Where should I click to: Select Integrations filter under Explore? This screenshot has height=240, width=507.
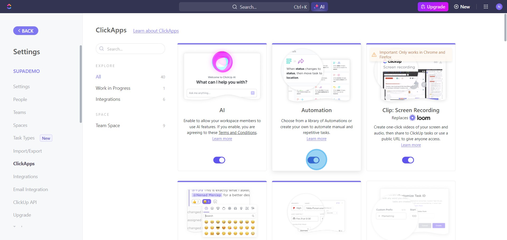point(108,99)
